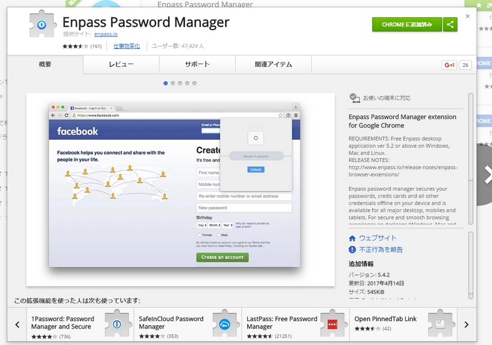Select the third carousel dot
The width and height of the screenshot is (492, 345).
(180, 83)
